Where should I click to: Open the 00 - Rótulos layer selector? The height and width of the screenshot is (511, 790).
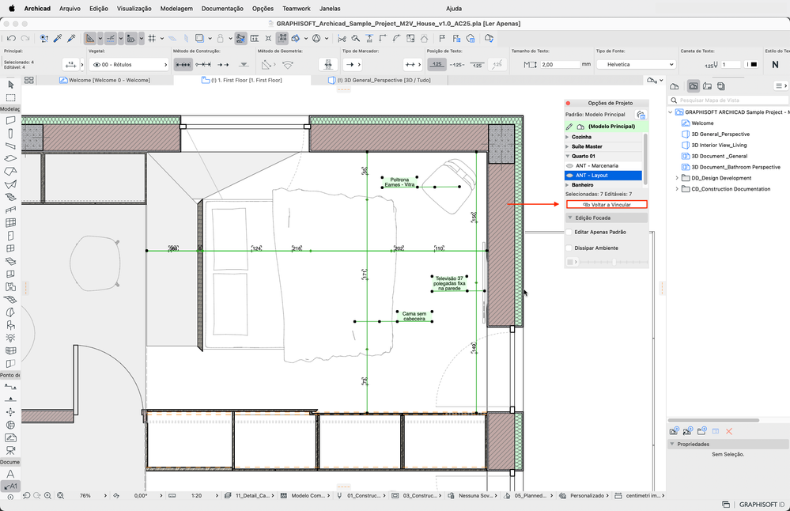pyautogui.click(x=128, y=65)
